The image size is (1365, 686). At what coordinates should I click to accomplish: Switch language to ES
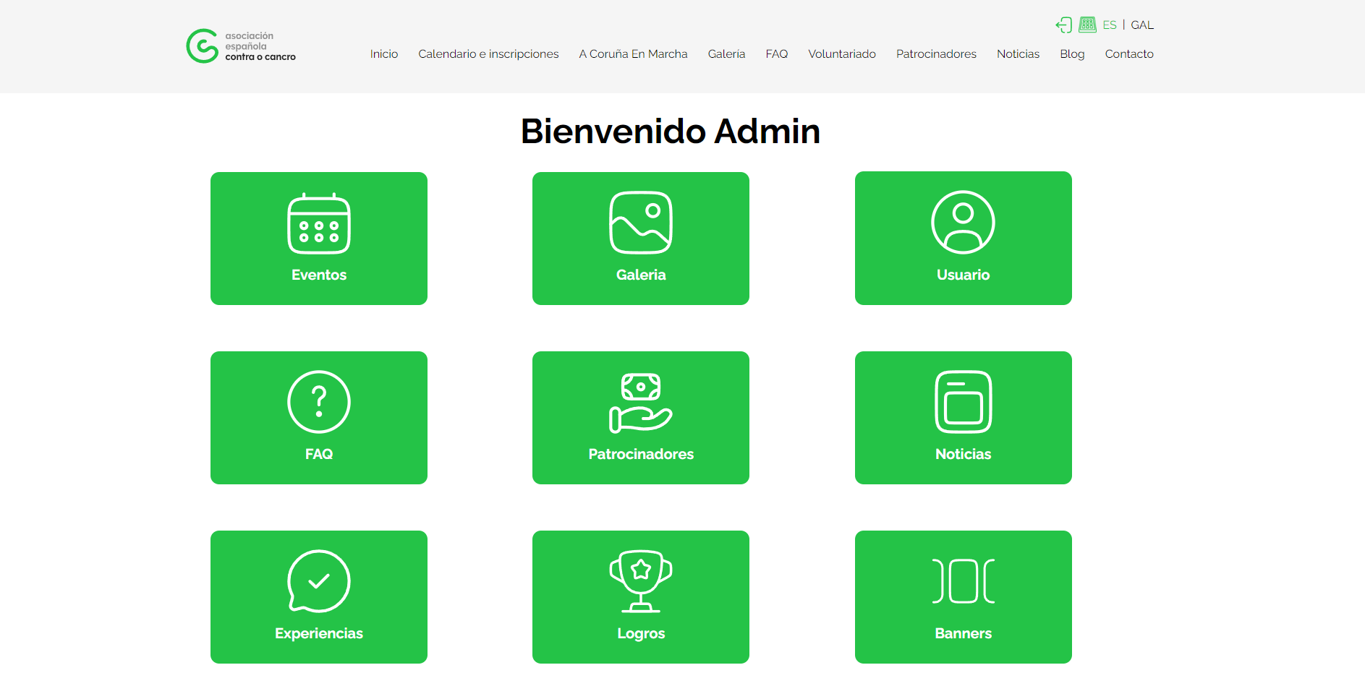1110,25
